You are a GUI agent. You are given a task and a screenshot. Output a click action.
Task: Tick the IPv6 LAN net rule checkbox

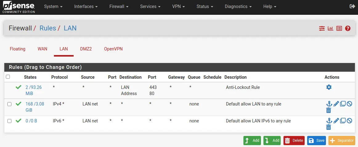point(9,121)
